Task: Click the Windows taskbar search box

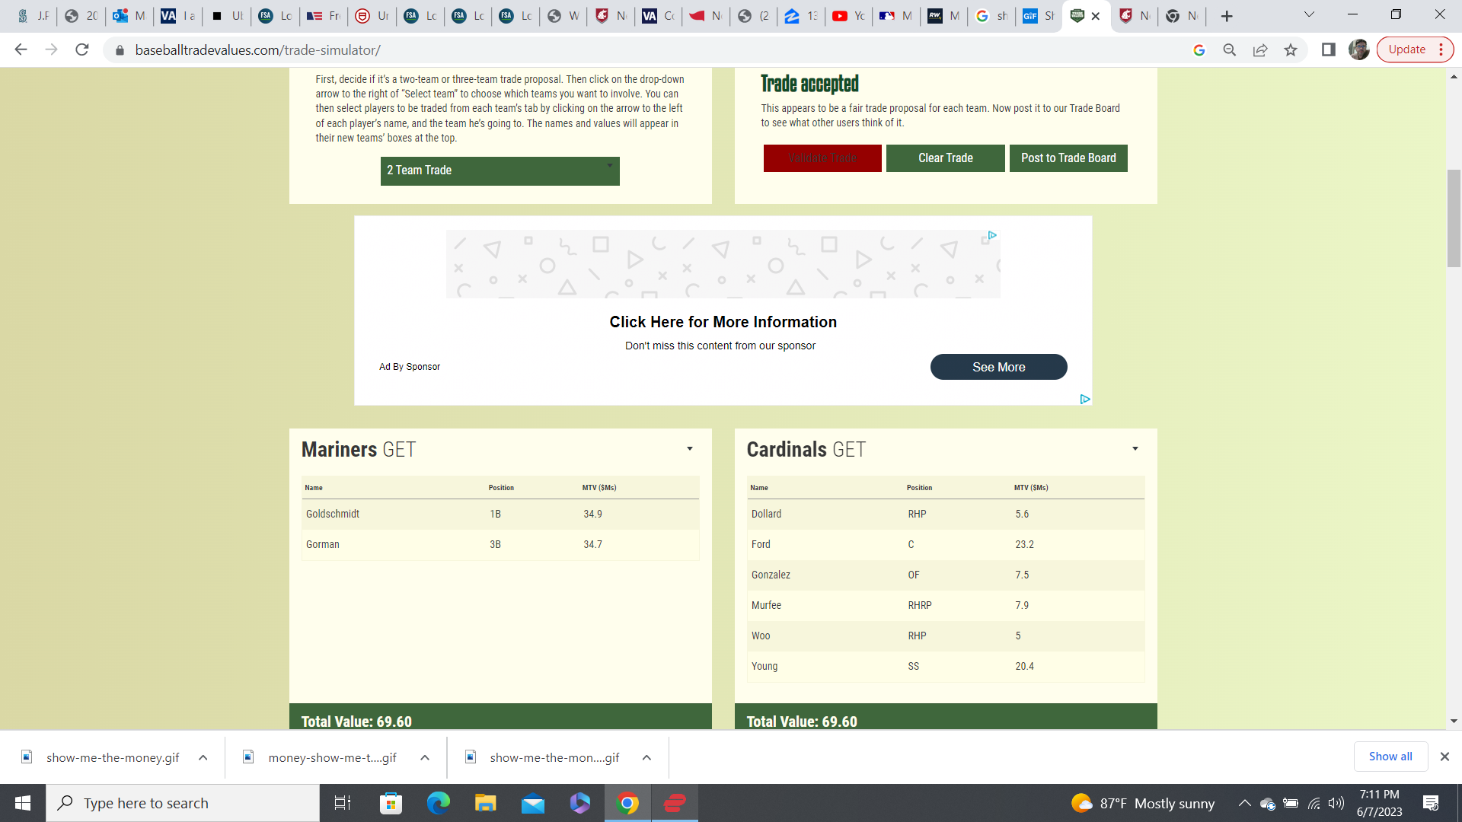Action: (183, 803)
